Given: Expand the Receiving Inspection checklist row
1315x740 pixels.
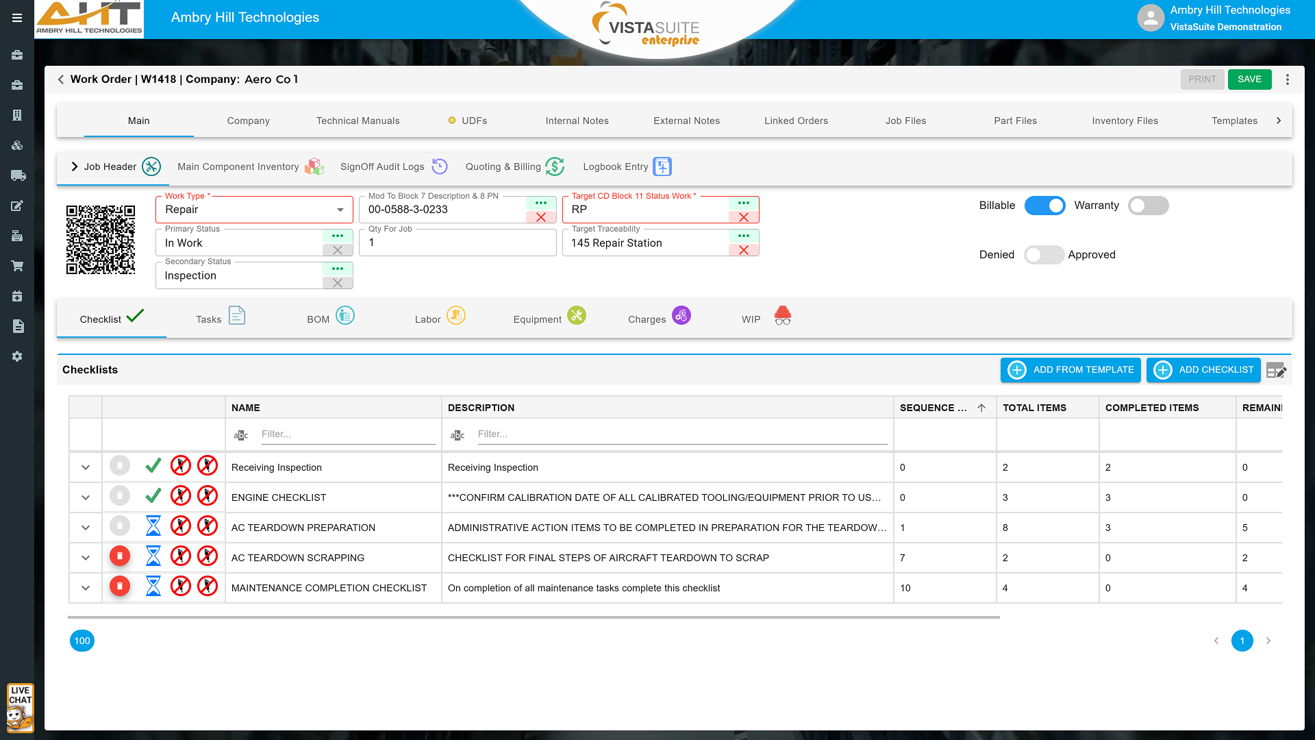Looking at the screenshot, I should pyautogui.click(x=86, y=467).
